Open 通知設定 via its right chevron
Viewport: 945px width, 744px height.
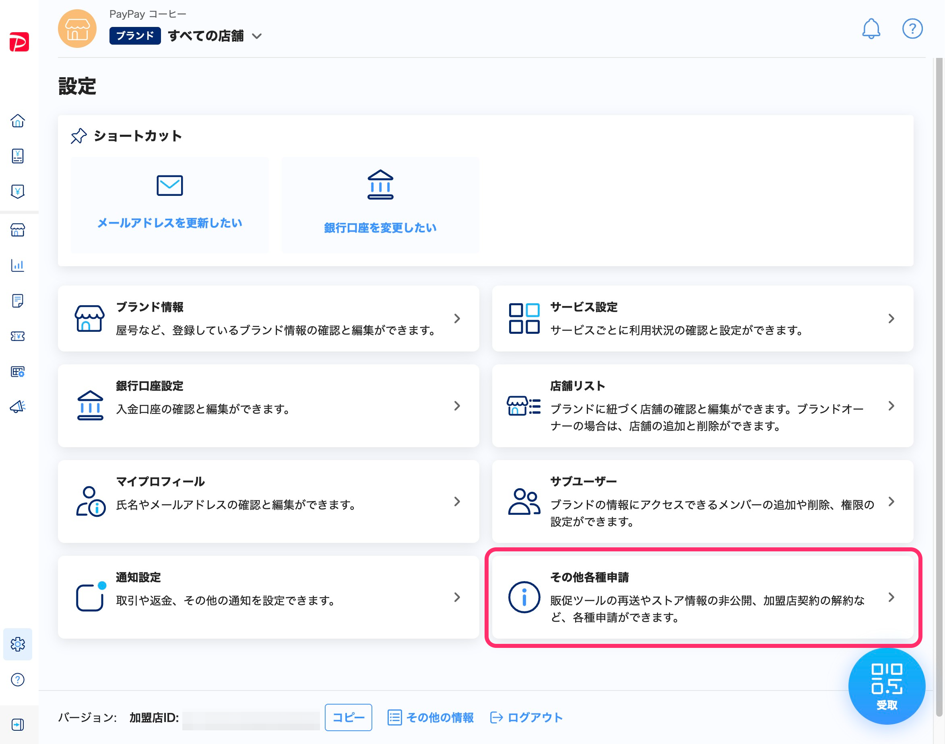[457, 597]
